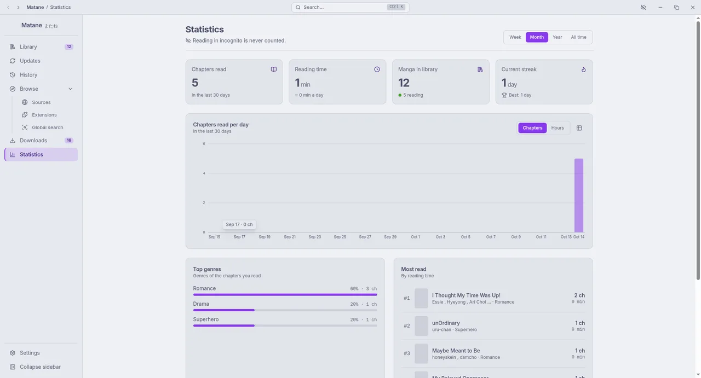Click the Ctrl K shortcut badge
The image size is (701, 378).
coord(396,7)
